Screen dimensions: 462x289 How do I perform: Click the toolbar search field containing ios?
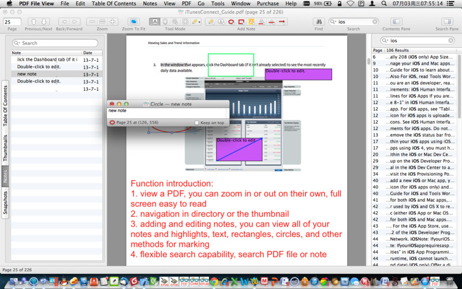pos(355,22)
